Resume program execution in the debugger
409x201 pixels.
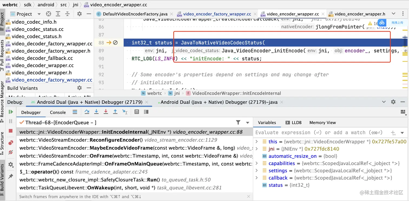pyautogui.click(x=11, y=112)
